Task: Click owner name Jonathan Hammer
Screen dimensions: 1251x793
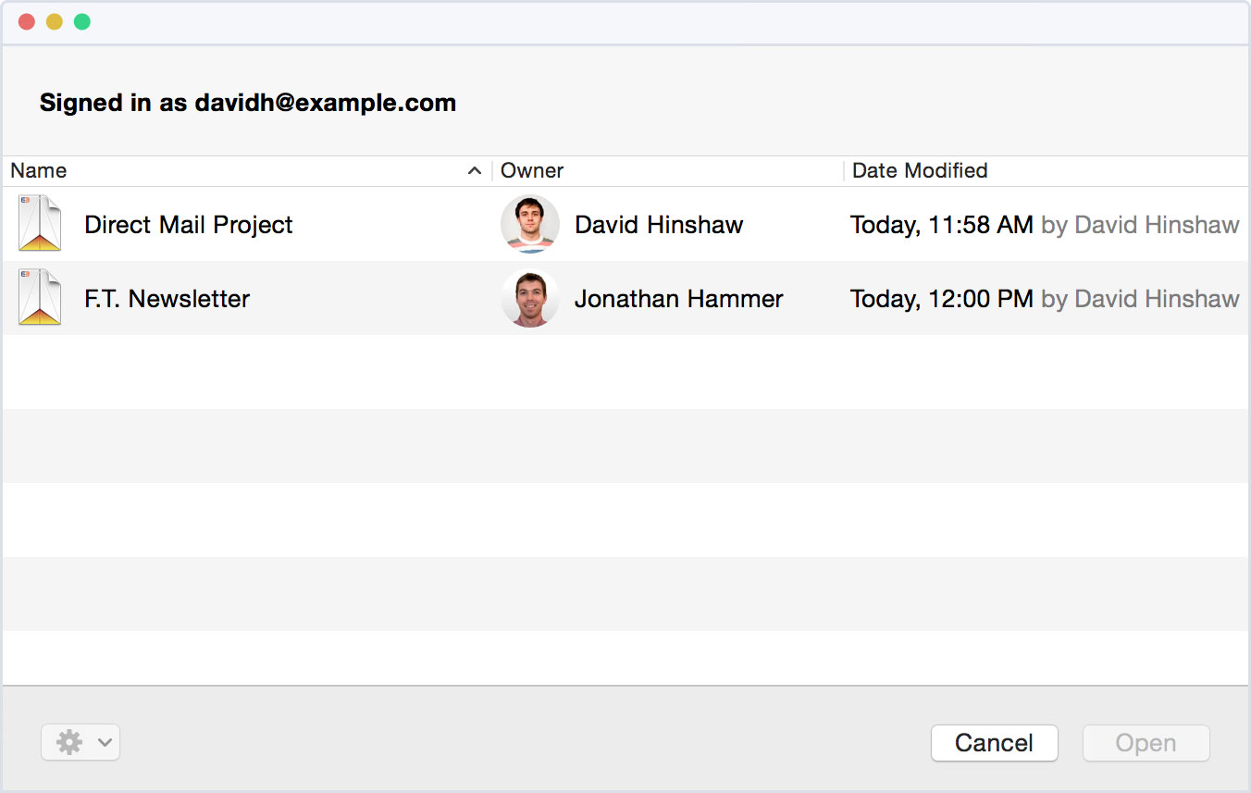Action: pyautogui.click(x=678, y=299)
